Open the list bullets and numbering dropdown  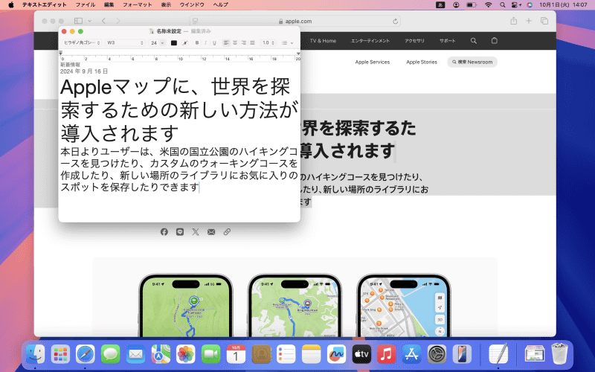point(287,43)
